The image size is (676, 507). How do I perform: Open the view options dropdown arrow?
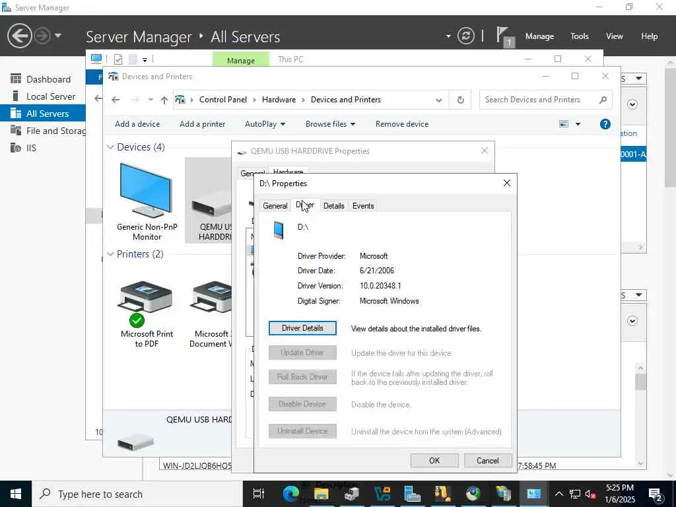pyautogui.click(x=578, y=124)
